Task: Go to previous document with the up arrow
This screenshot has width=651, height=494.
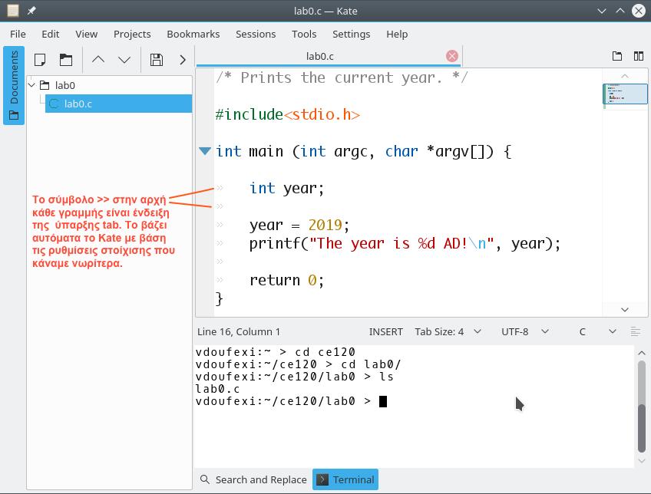Action: [x=98, y=60]
